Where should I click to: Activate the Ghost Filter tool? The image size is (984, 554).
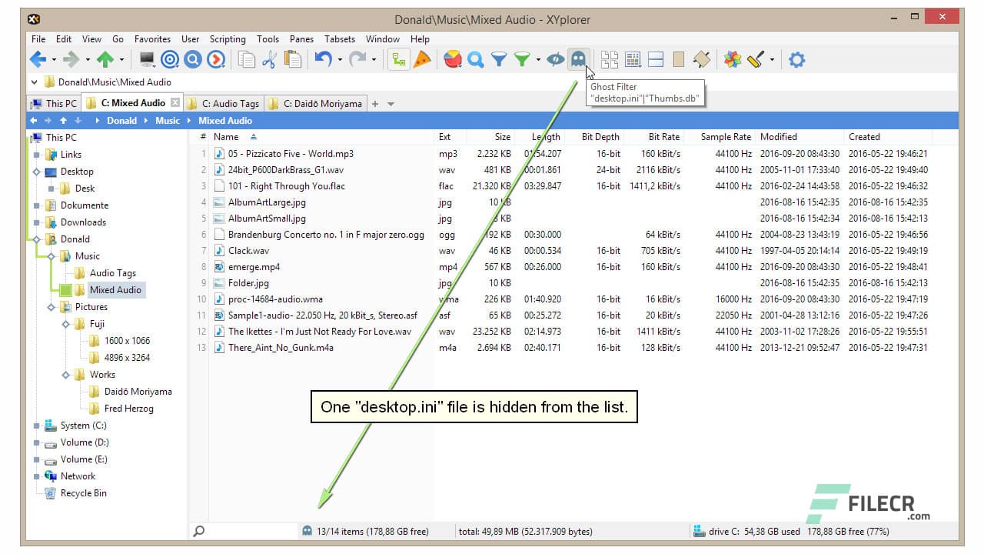[x=578, y=59]
